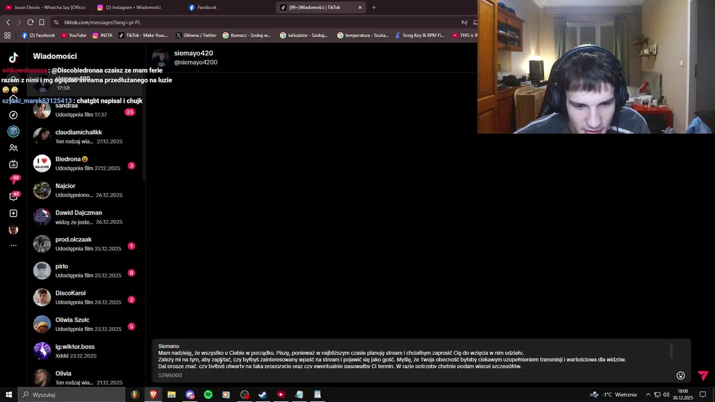Click siemayo420 avatar in chat header
715x402 pixels.
161,58
